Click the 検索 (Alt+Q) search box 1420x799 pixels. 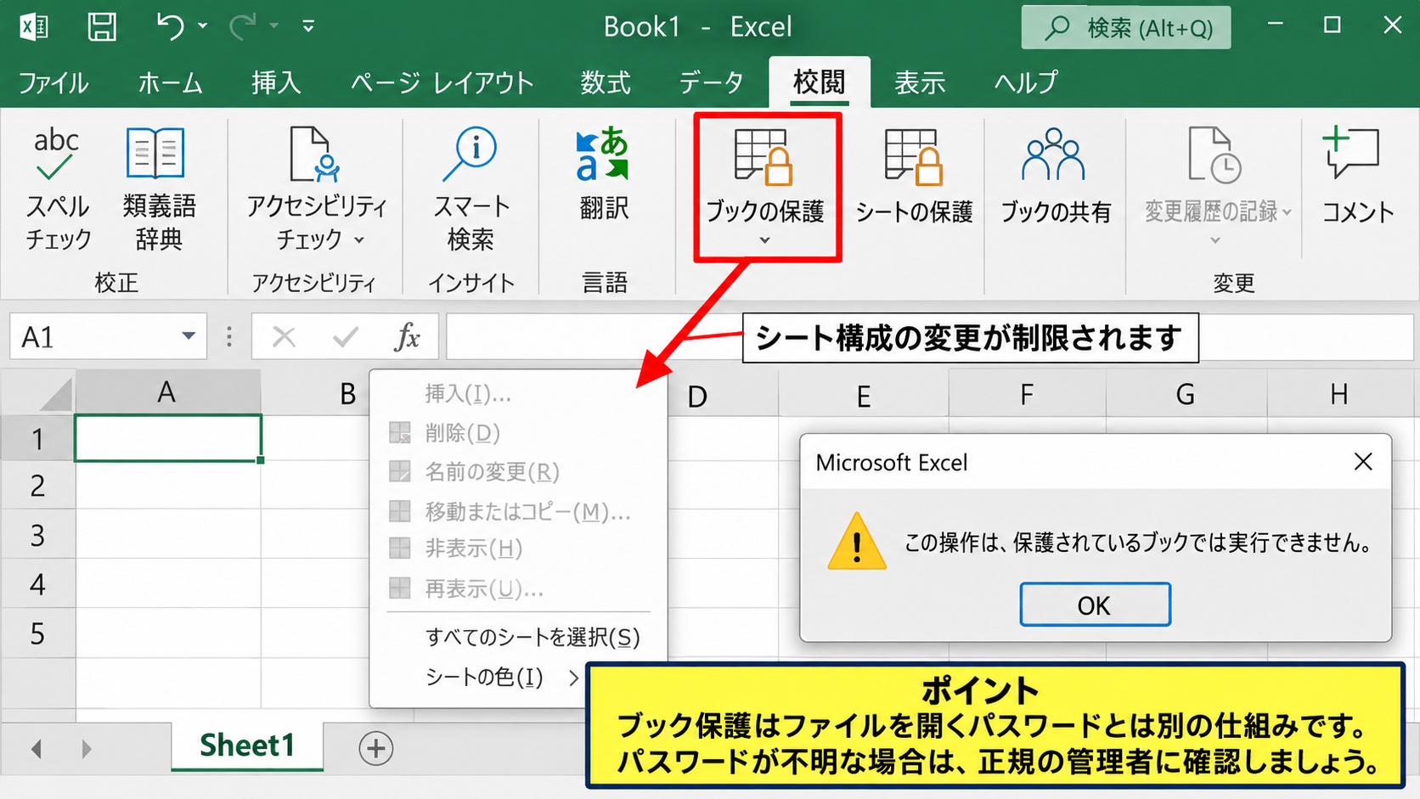1126,28
